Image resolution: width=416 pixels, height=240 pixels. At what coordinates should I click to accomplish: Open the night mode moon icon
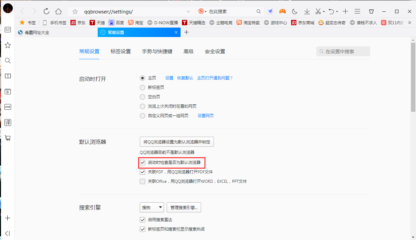coord(294,11)
